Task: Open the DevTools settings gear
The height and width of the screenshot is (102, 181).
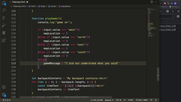Action: (167, 11)
